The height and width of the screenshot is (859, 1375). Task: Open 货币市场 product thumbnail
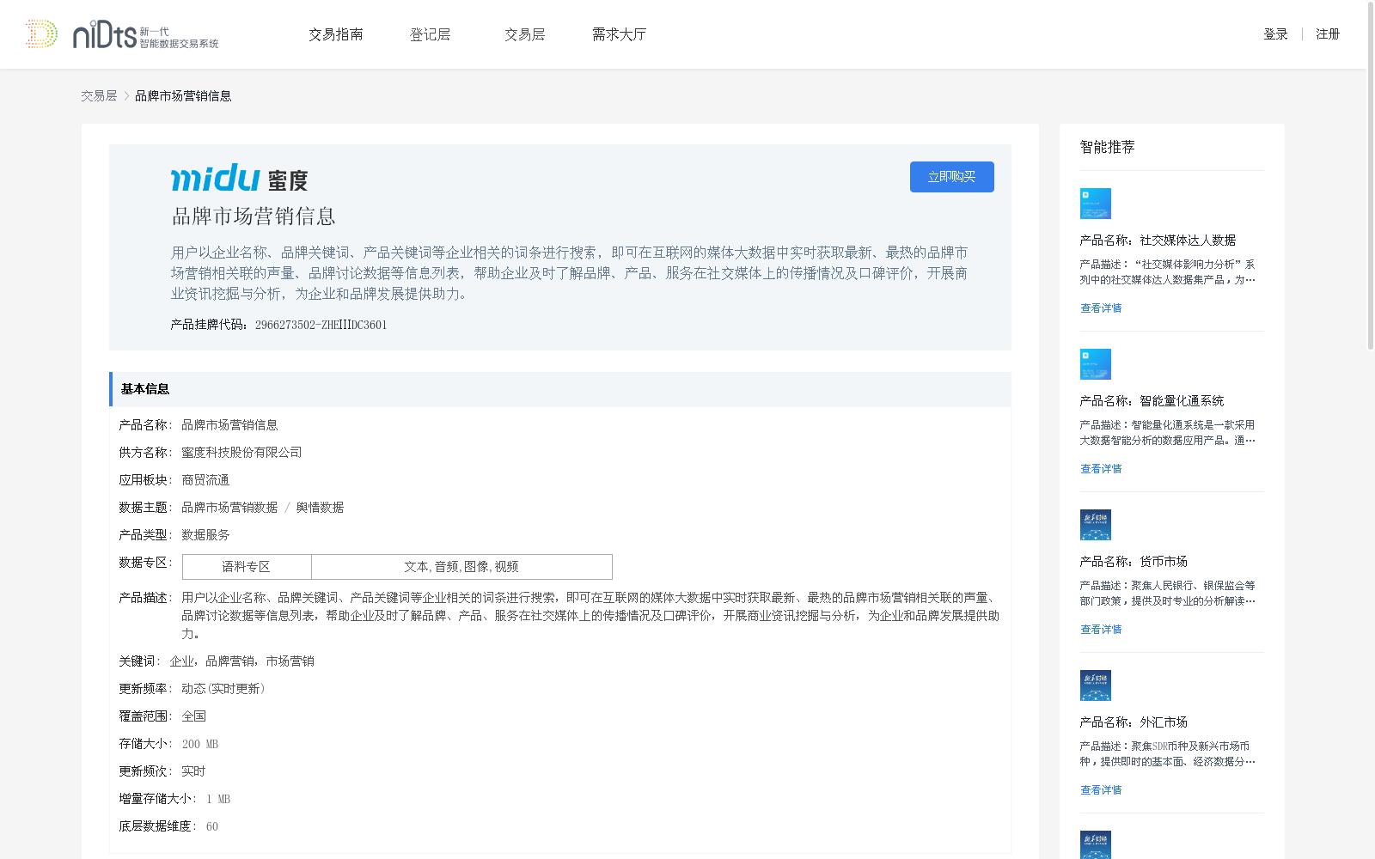[x=1095, y=525]
